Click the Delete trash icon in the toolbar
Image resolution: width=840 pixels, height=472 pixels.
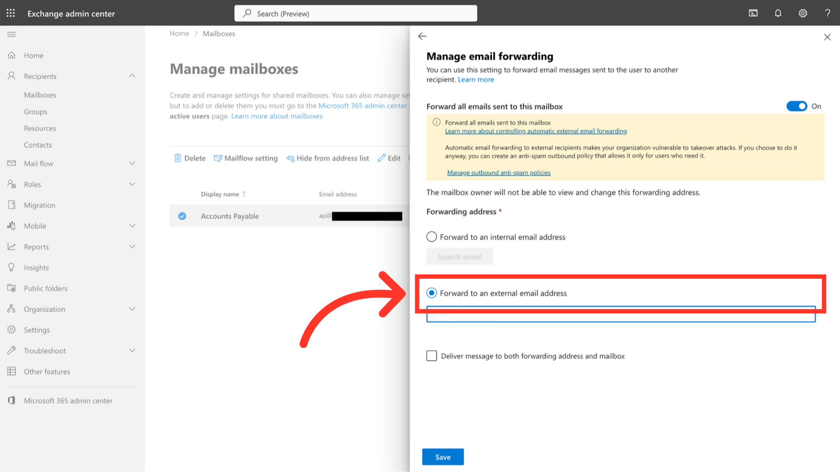[178, 158]
